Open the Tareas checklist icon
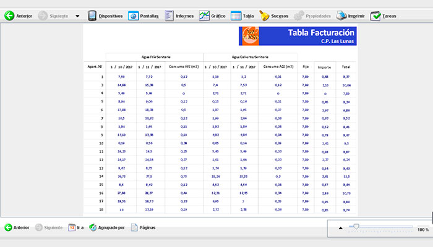The width and height of the screenshot is (433, 247). click(375, 15)
